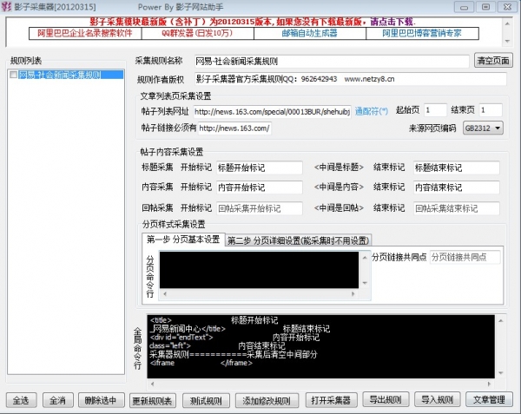Maximize the 影子采集器 window
521x414 pixels.
[485, 7]
